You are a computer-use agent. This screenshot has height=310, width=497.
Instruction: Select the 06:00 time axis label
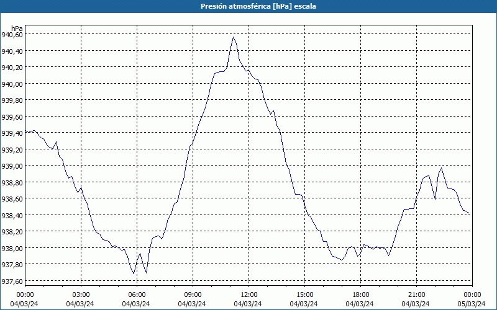(x=137, y=295)
